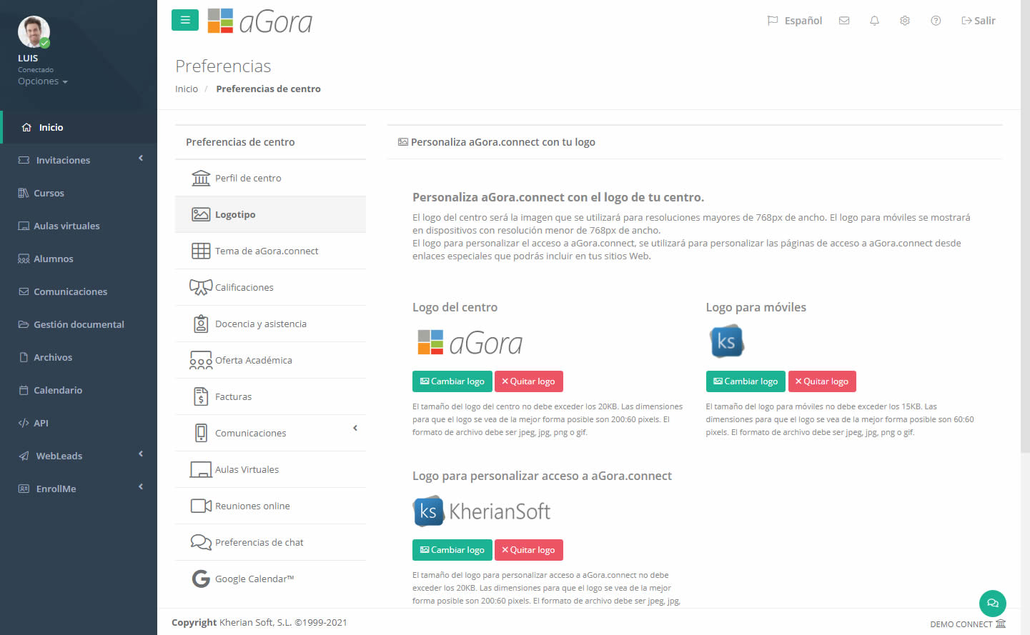Select Logotipo preferences item

coord(270,214)
